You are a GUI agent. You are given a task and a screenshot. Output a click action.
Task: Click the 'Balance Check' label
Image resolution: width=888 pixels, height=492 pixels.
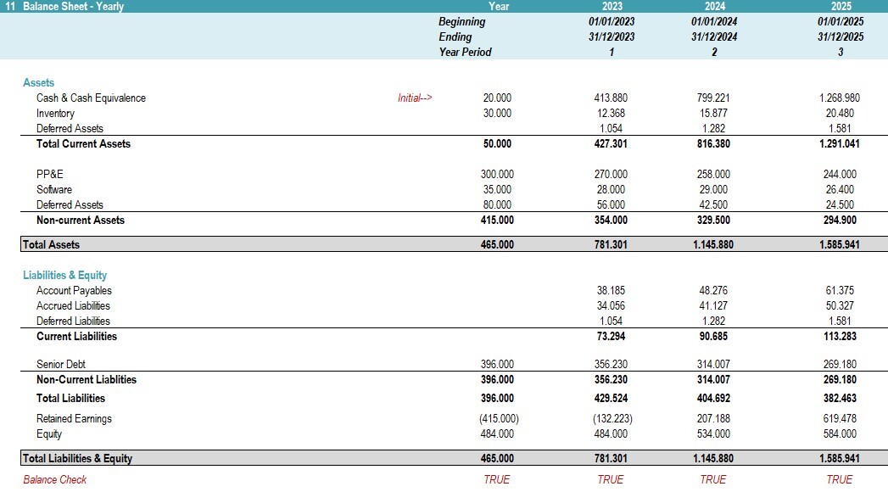click(x=55, y=479)
